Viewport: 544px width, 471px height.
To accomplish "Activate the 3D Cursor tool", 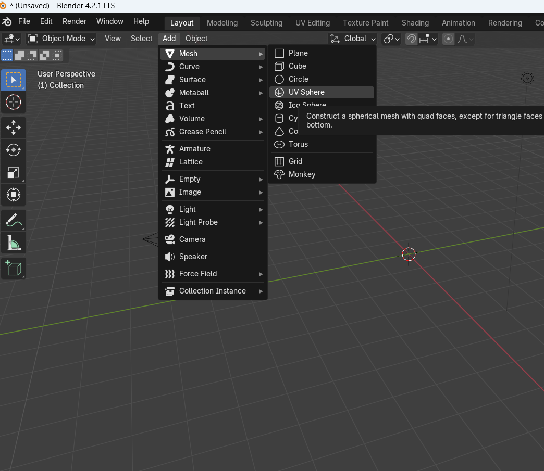I will 14,102.
